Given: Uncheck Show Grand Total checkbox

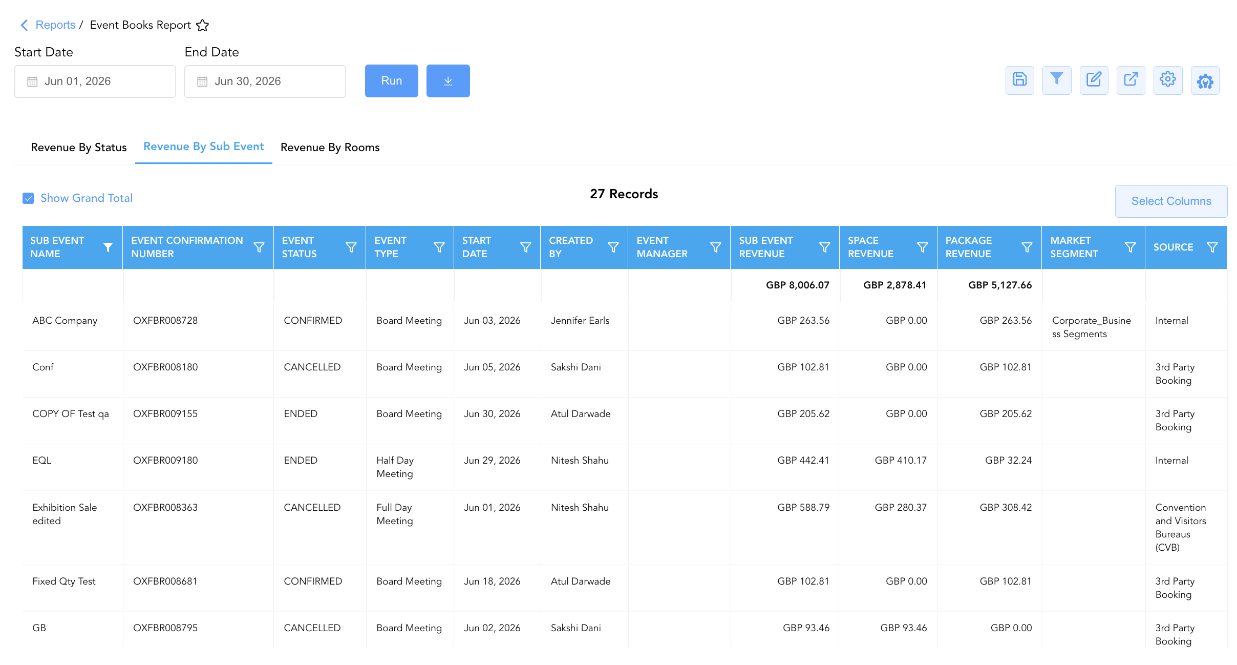Looking at the screenshot, I should (28, 198).
